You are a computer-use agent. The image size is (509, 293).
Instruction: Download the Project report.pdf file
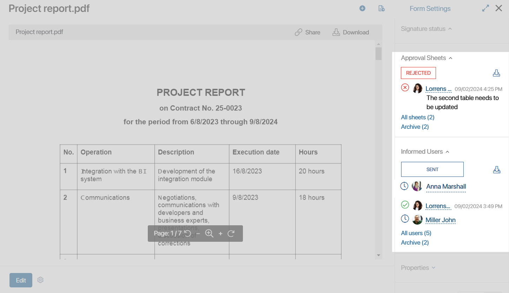click(x=351, y=32)
